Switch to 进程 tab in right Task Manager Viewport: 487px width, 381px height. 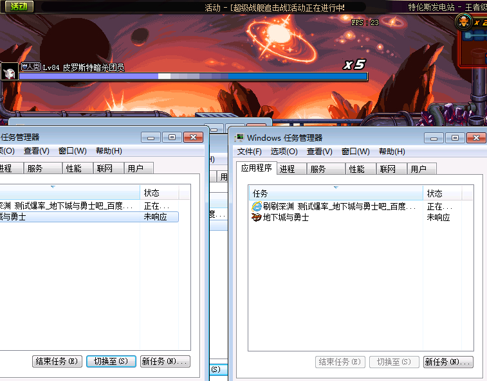click(291, 169)
